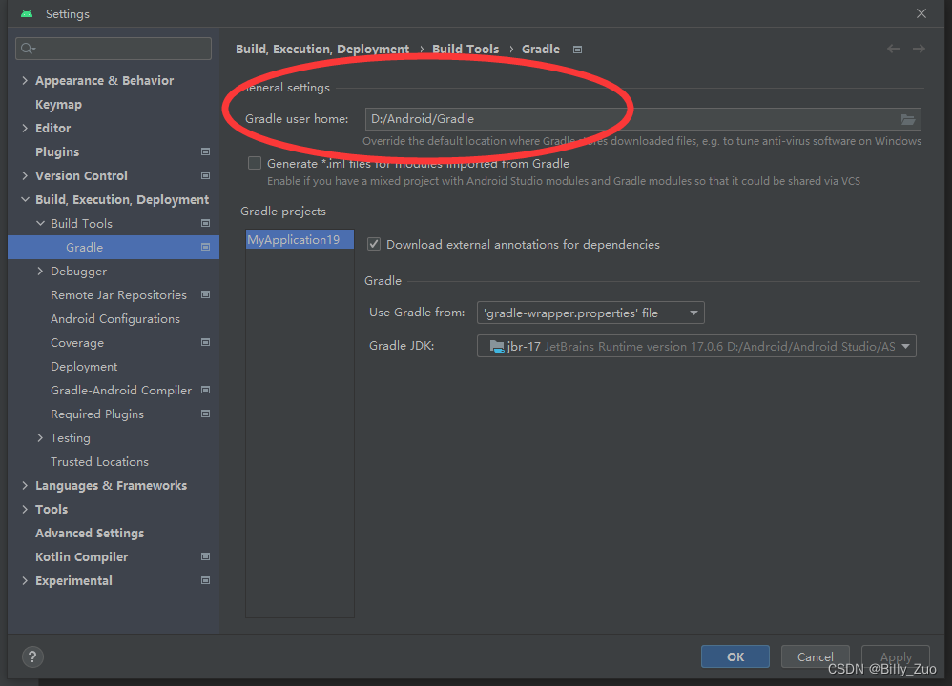Select Coverage in the settings tree
The height and width of the screenshot is (686, 952).
pyautogui.click(x=77, y=343)
